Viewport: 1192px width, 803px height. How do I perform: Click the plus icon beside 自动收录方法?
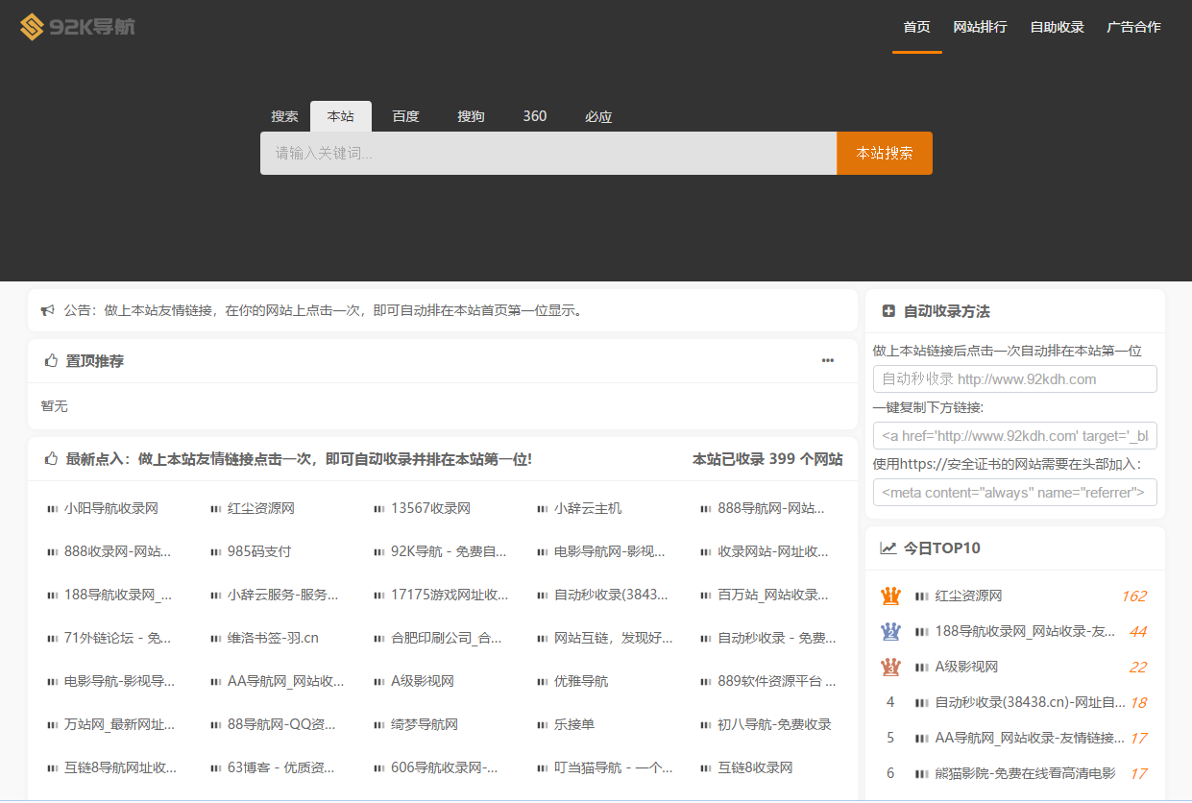coord(888,311)
